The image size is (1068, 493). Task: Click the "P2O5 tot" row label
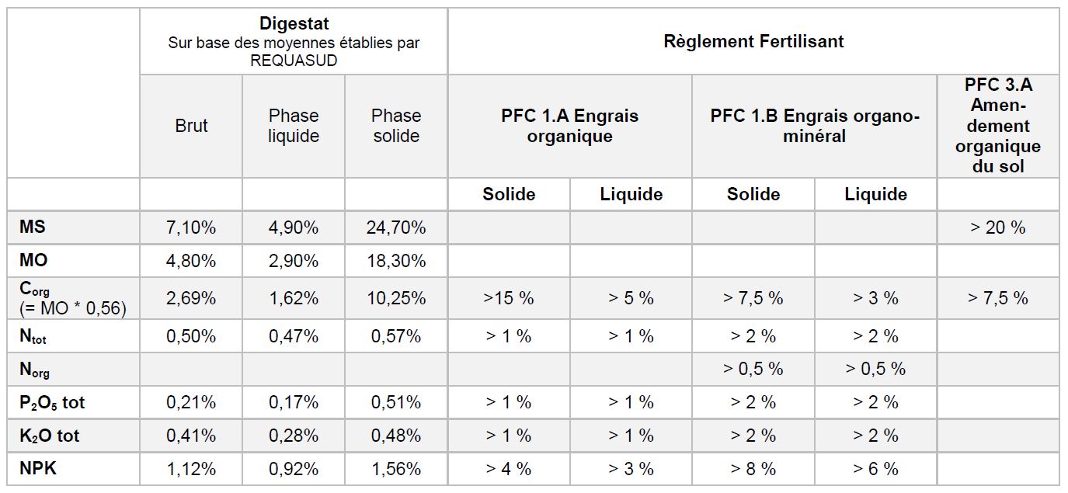click(52, 402)
